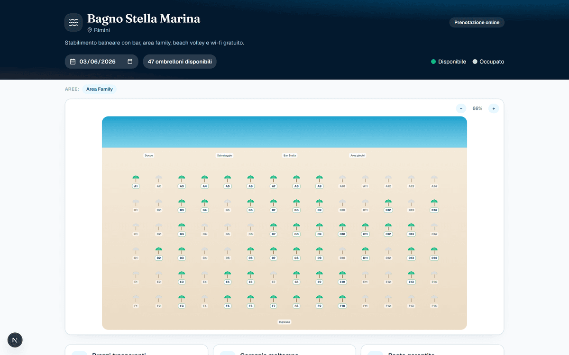Select the green umbrella A3
This screenshot has width=569, height=355.
coord(182,182)
